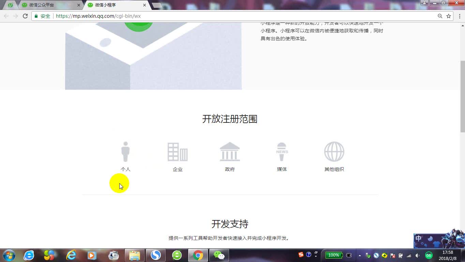Expand the hidden system tray icons
This screenshot has height=262, width=465.
pyautogui.click(x=360, y=255)
